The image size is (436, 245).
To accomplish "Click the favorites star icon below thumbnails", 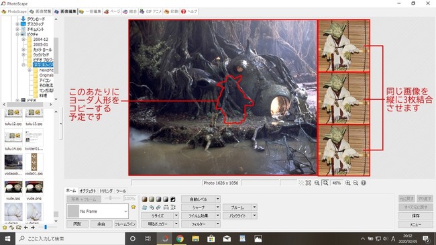I will [x=5, y=228].
